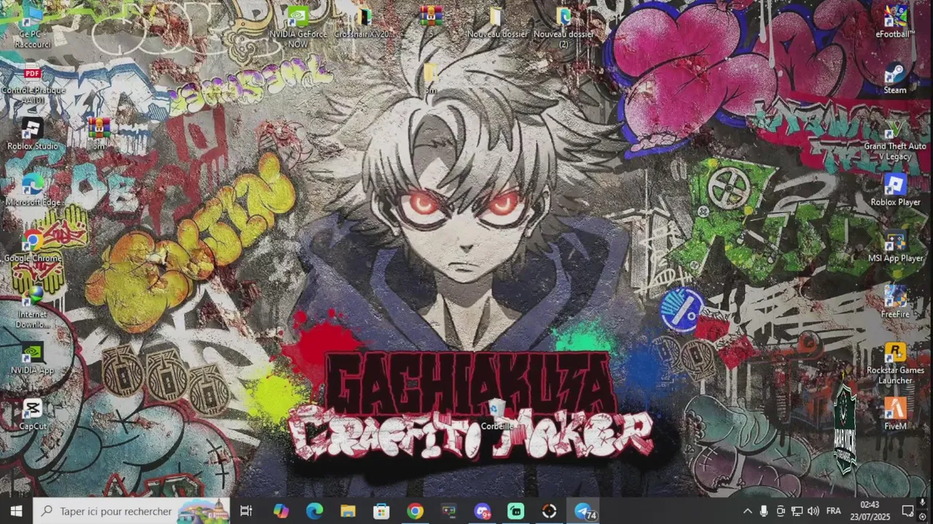933x524 pixels.
Task: Open the volume speaker icon in the tray
Action: coord(813,512)
